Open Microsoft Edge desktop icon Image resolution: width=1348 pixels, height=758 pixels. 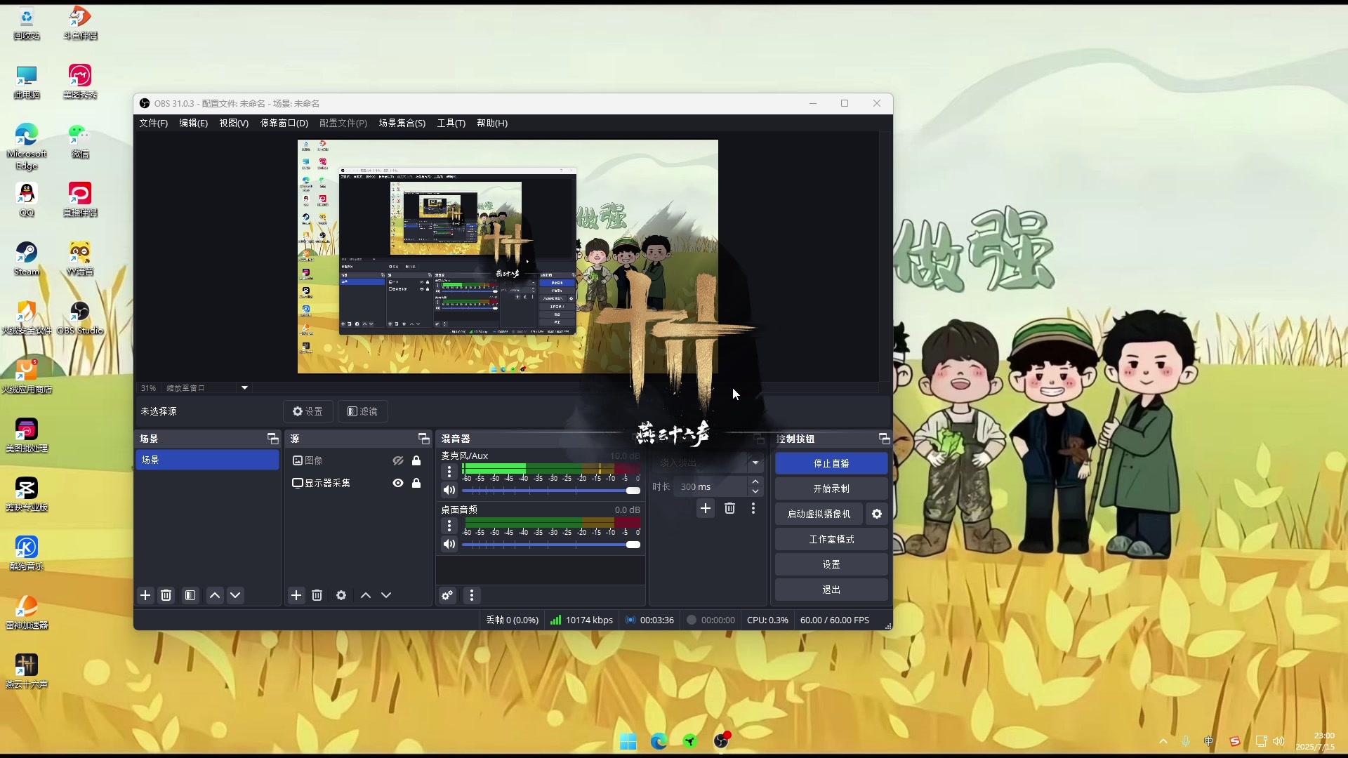pyautogui.click(x=27, y=146)
